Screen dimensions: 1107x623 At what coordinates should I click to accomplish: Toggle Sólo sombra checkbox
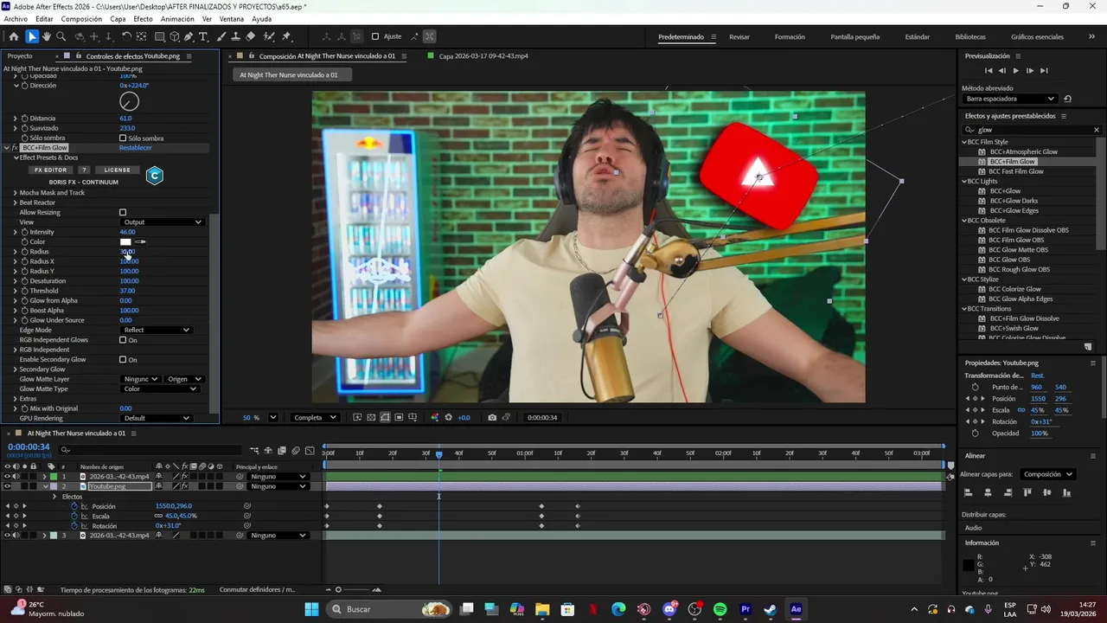(123, 138)
